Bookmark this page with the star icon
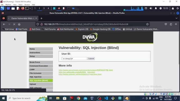 pyautogui.click(x=147, y=24)
